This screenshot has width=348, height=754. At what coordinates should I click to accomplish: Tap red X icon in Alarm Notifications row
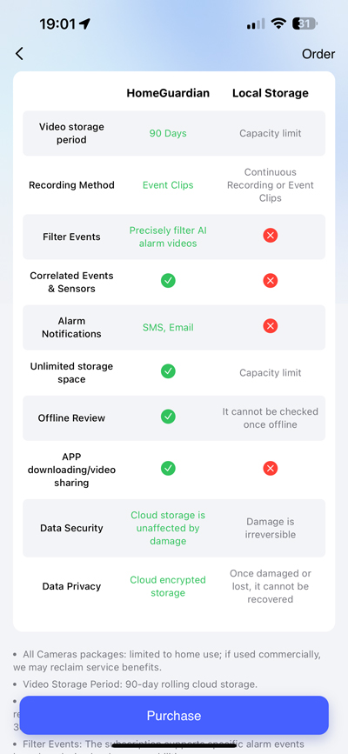[x=270, y=326]
